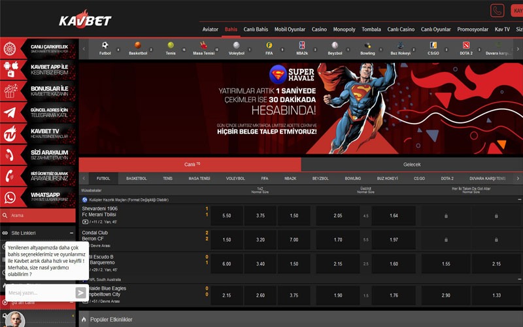Choose the Basketbol ball icon
The image size is (523, 327).
tap(138, 46)
